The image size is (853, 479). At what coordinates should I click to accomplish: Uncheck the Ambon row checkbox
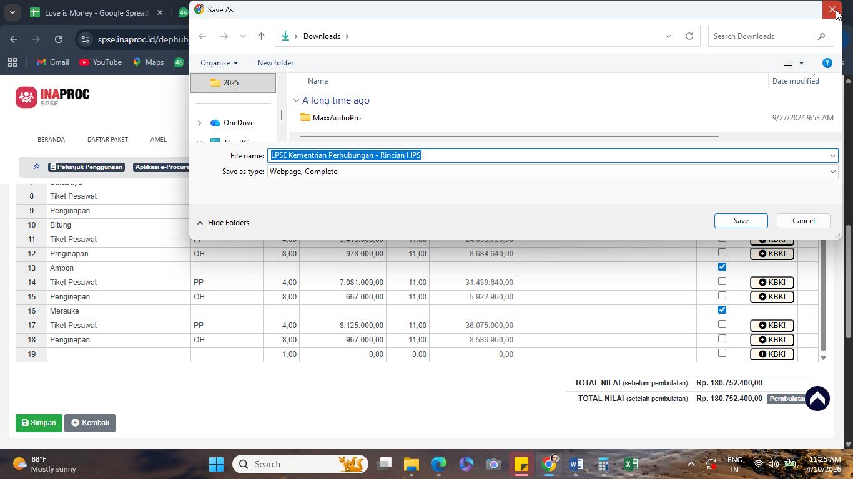(x=722, y=267)
